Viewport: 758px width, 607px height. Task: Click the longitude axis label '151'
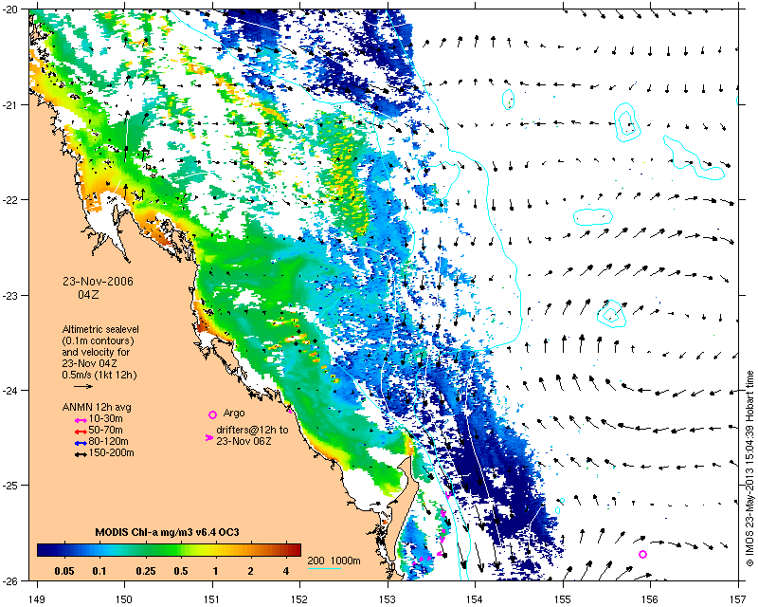212,599
